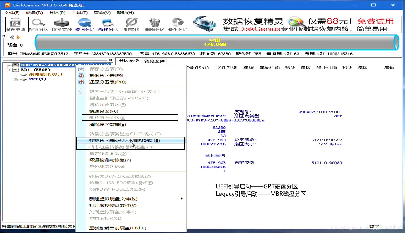Click the 备份分区 backup partition toolbar icon

point(178,25)
